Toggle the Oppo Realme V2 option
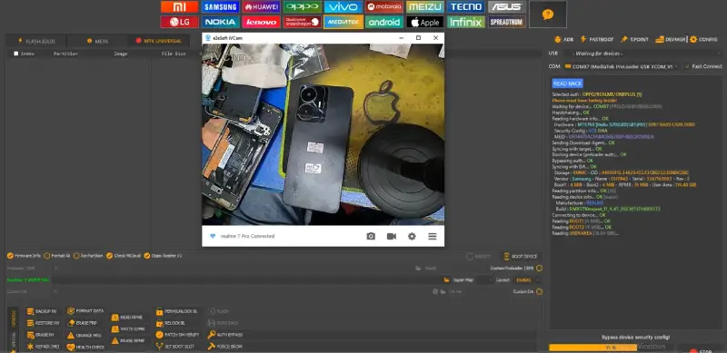 [163, 256]
